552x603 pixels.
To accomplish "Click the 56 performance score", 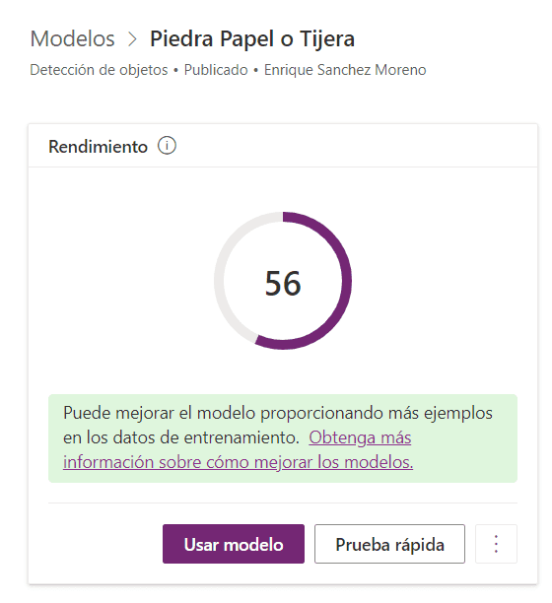I will 283,283.
